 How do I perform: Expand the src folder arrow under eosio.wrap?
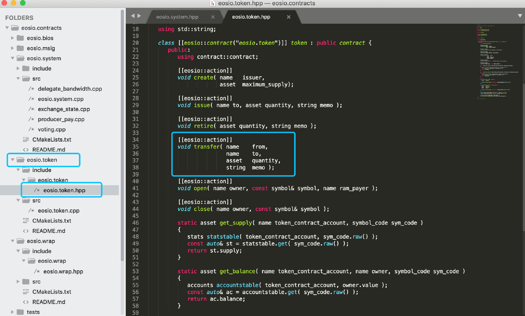pyautogui.click(x=18, y=281)
